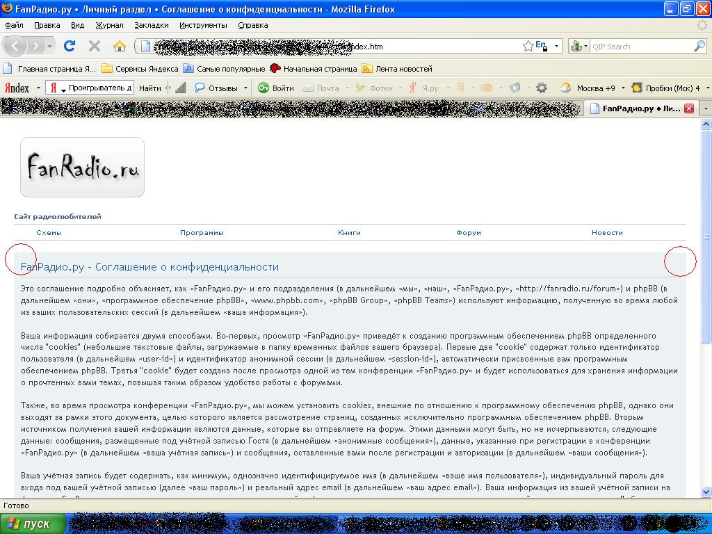Open the Закладки menu
The image size is (712, 534).
tap(151, 25)
